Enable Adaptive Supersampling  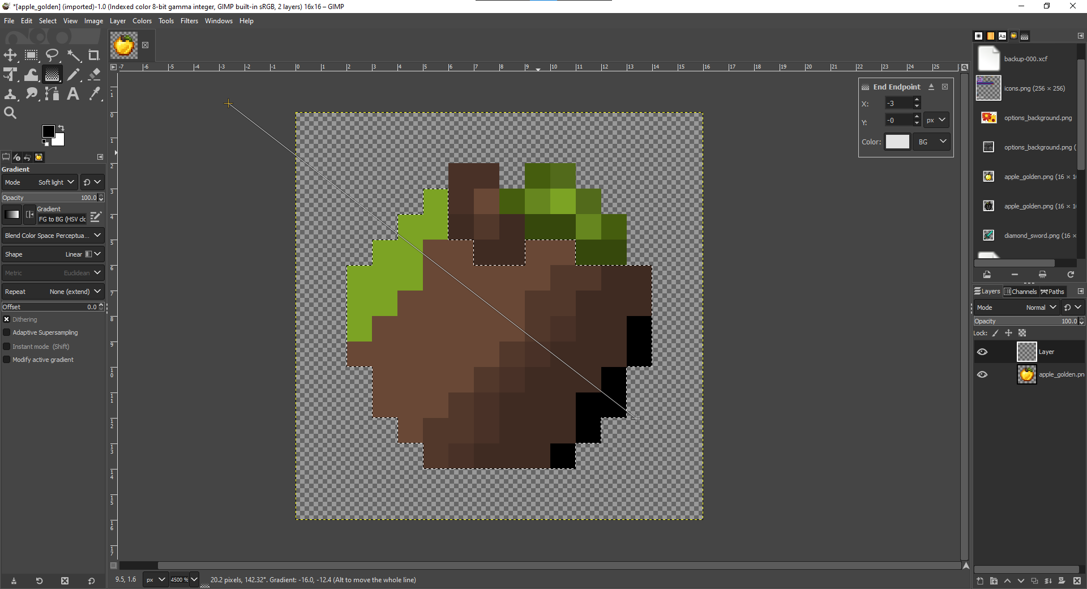click(x=7, y=332)
